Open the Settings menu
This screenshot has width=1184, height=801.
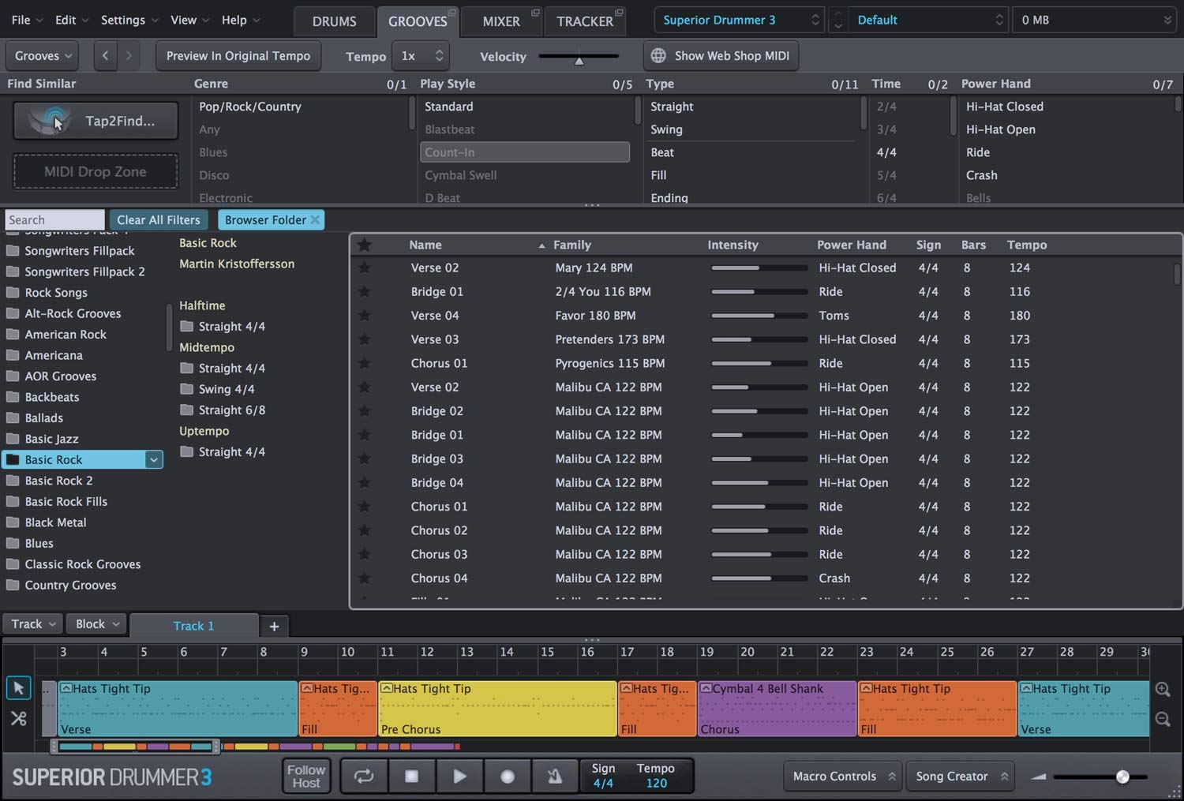pos(123,20)
